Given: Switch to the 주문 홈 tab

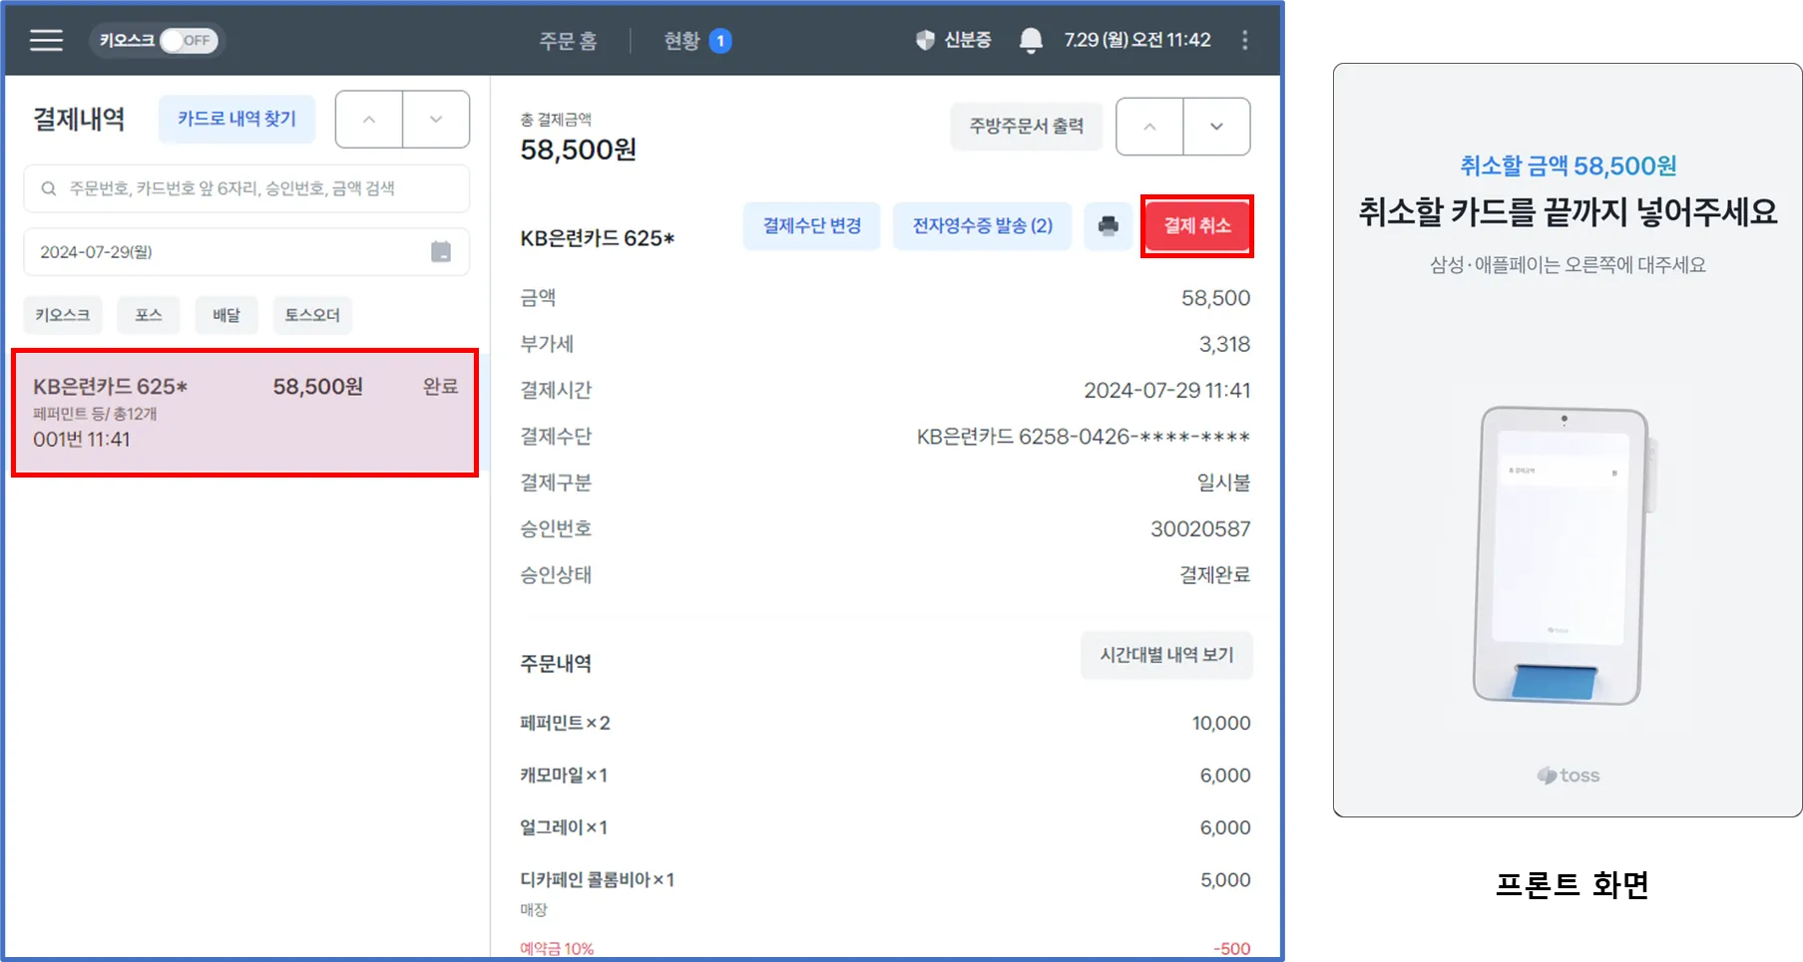Looking at the screenshot, I should point(568,41).
